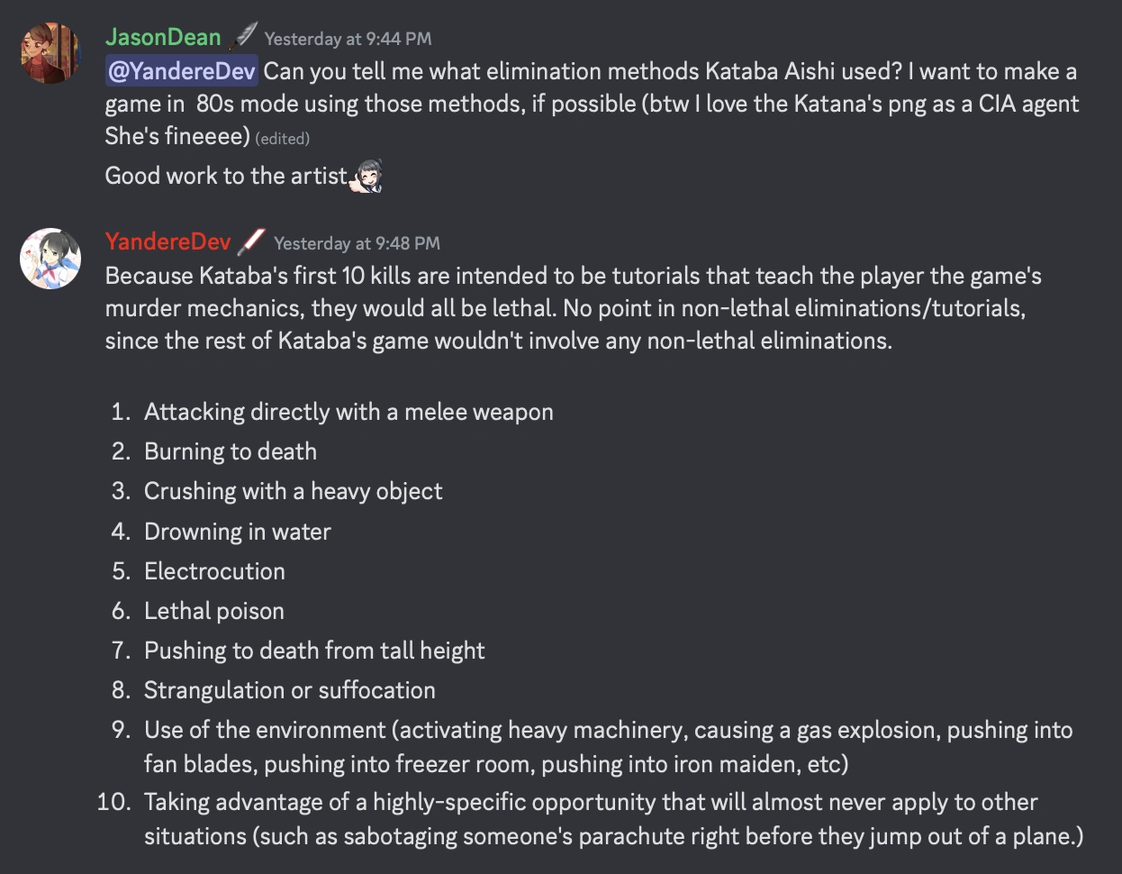Image resolution: width=1122 pixels, height=874 pixels.
Task: Click the "Yesterday at 9:44 PM" timestamp
Action: 348,39
